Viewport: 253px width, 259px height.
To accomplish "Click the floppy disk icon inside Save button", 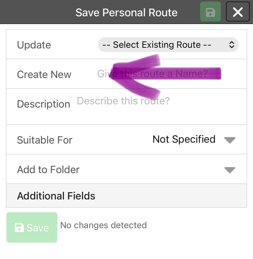I will 19,228.
